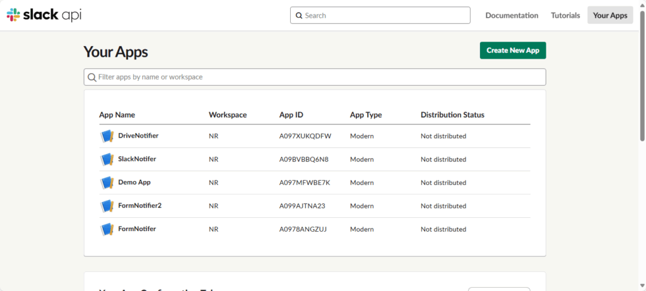Click the App Name column header
646x291 pixels.
pyautogui.click(x=117, y=115)
